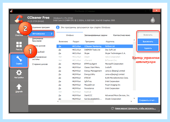Select the BTMTrayAgent entry
The width and height of the screenshot is (170, 122).
[x=95, y=64]
